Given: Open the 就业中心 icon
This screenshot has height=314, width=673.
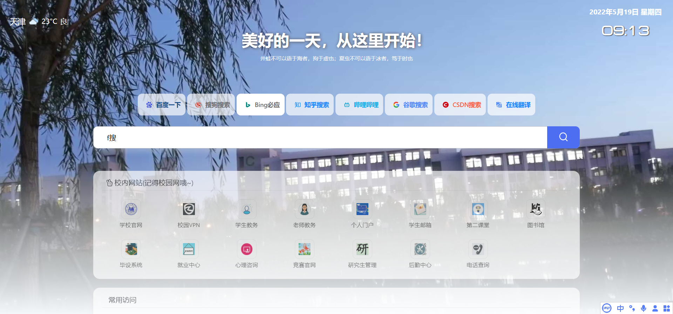Looking at the screenshot, I should (189, 249).
